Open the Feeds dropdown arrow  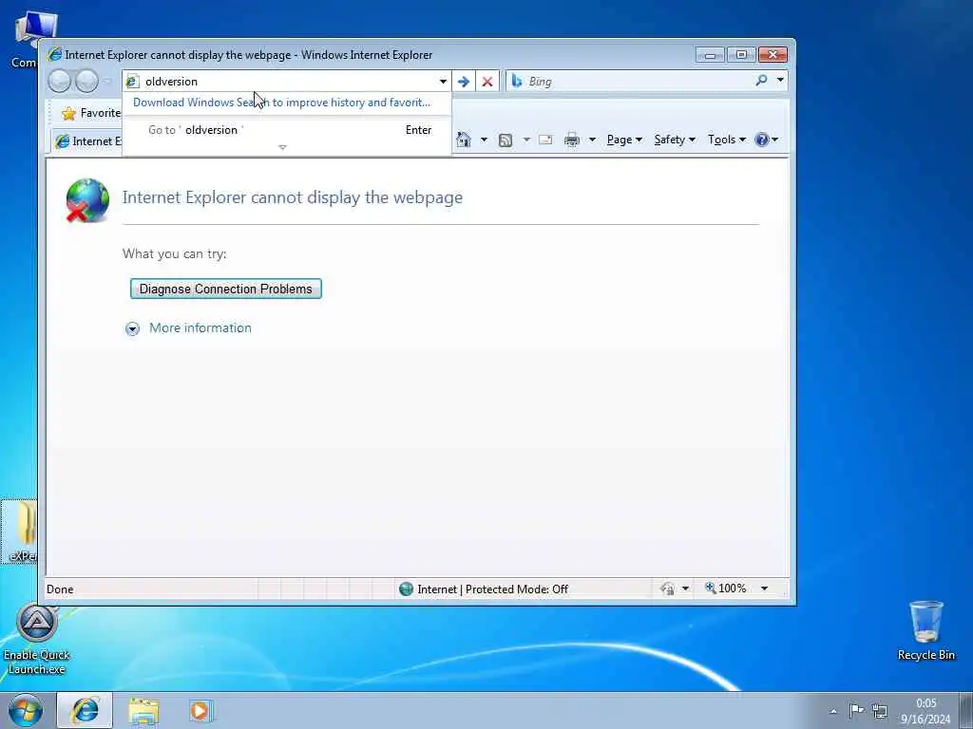[x=526, y=140]
